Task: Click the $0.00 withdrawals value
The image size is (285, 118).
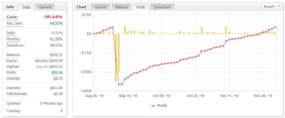Action: coord(58,94)
